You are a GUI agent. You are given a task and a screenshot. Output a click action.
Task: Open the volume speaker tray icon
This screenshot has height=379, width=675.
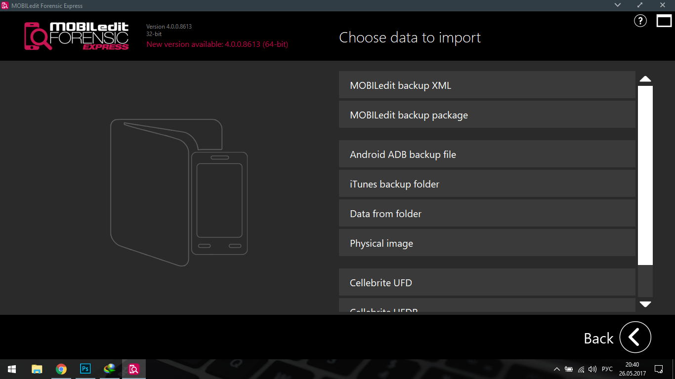click(592, 369)
